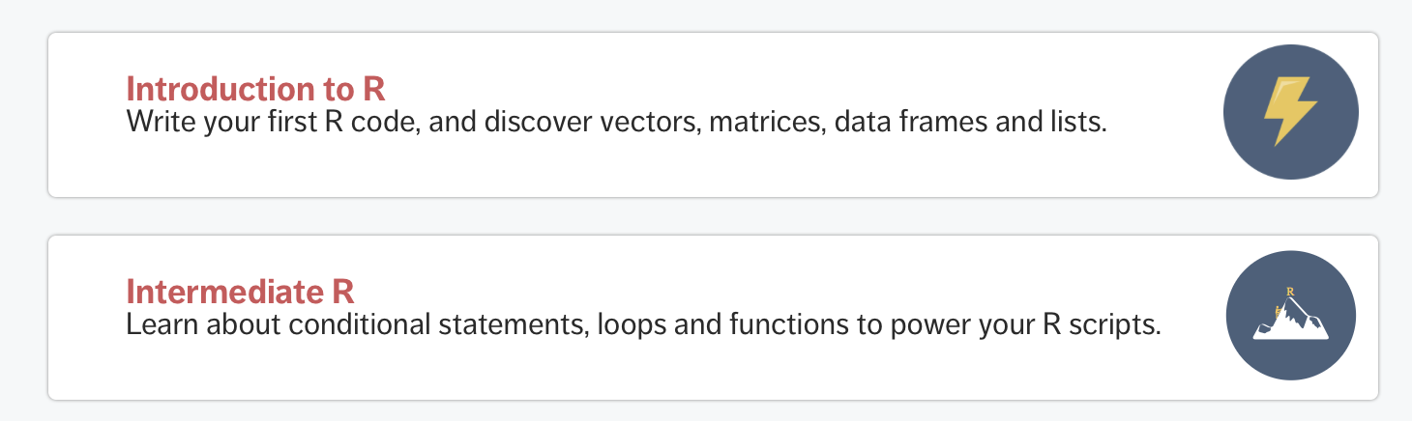
Task: Click the white mountain base in Intermediate R badge
Action: [x=1290, y=332]
